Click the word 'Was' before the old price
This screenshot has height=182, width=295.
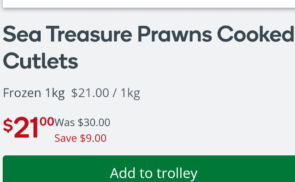point(65,123)
